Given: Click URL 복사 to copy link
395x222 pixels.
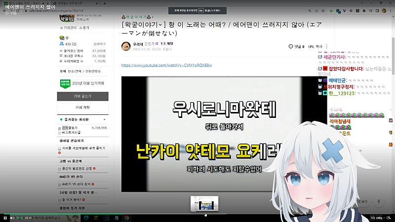Looking at the screenshot, I should [315, 46].
